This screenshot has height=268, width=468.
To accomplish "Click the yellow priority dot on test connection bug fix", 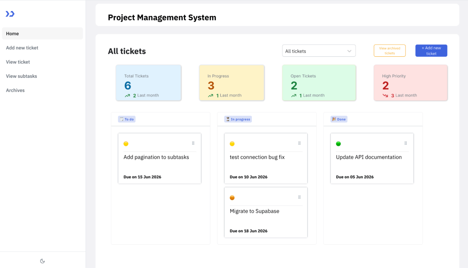I will 232,144.
